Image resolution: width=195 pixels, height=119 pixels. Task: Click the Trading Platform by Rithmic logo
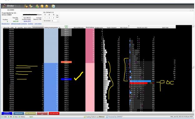tap(95, 117)
